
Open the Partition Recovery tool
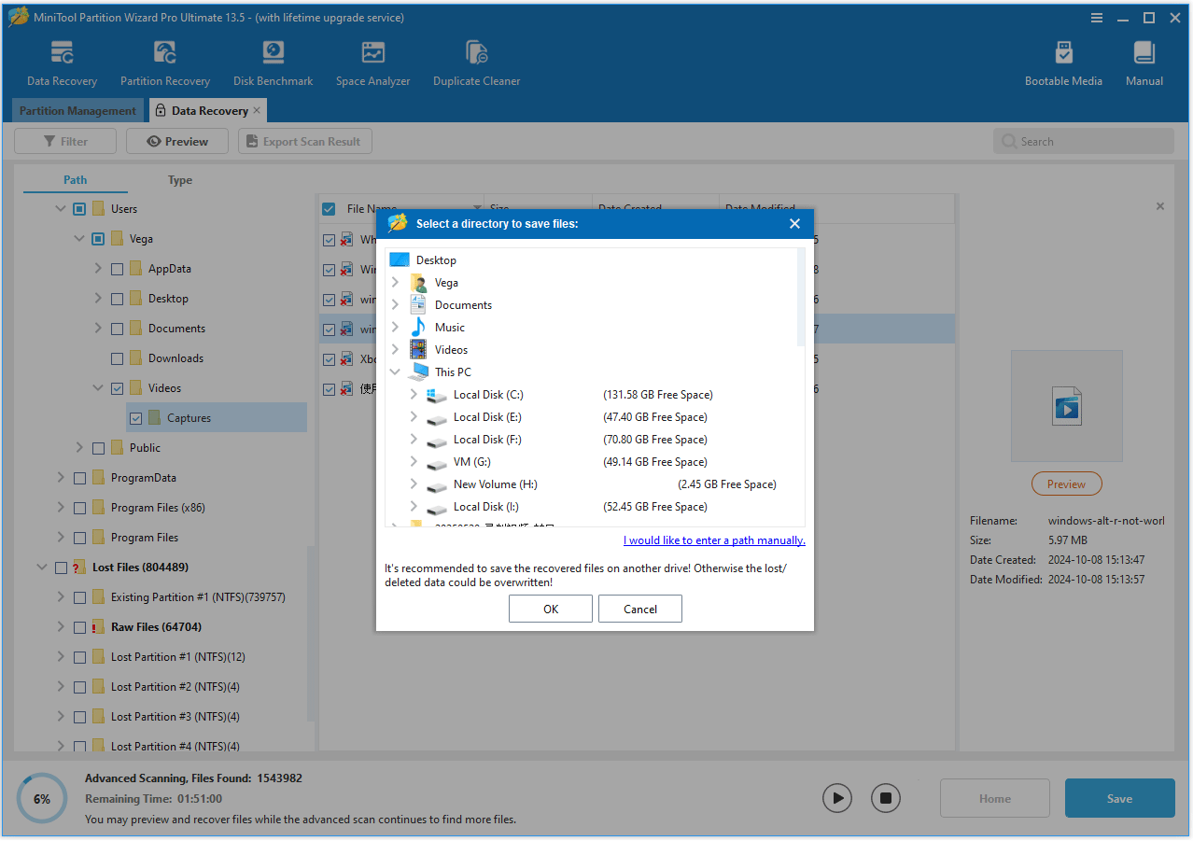click(164, 61)
